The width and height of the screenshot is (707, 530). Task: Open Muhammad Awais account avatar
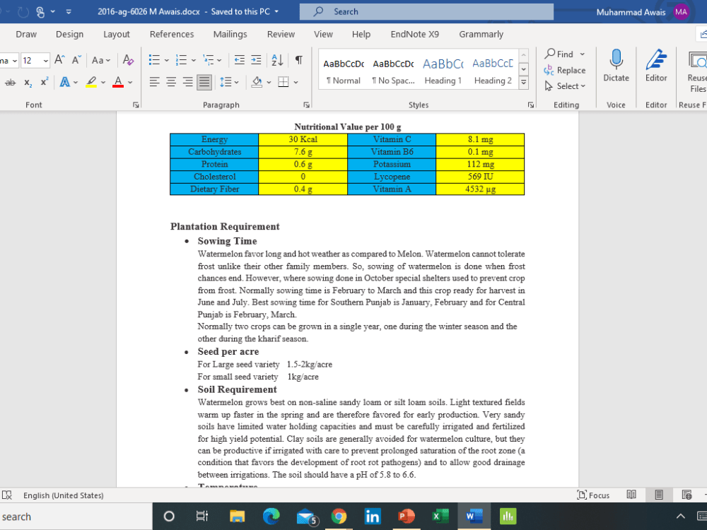click(681, 12)
